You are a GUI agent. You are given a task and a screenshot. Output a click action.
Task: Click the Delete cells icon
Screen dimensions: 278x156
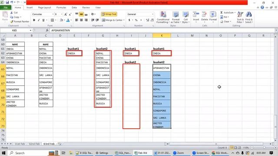point(205,15)
